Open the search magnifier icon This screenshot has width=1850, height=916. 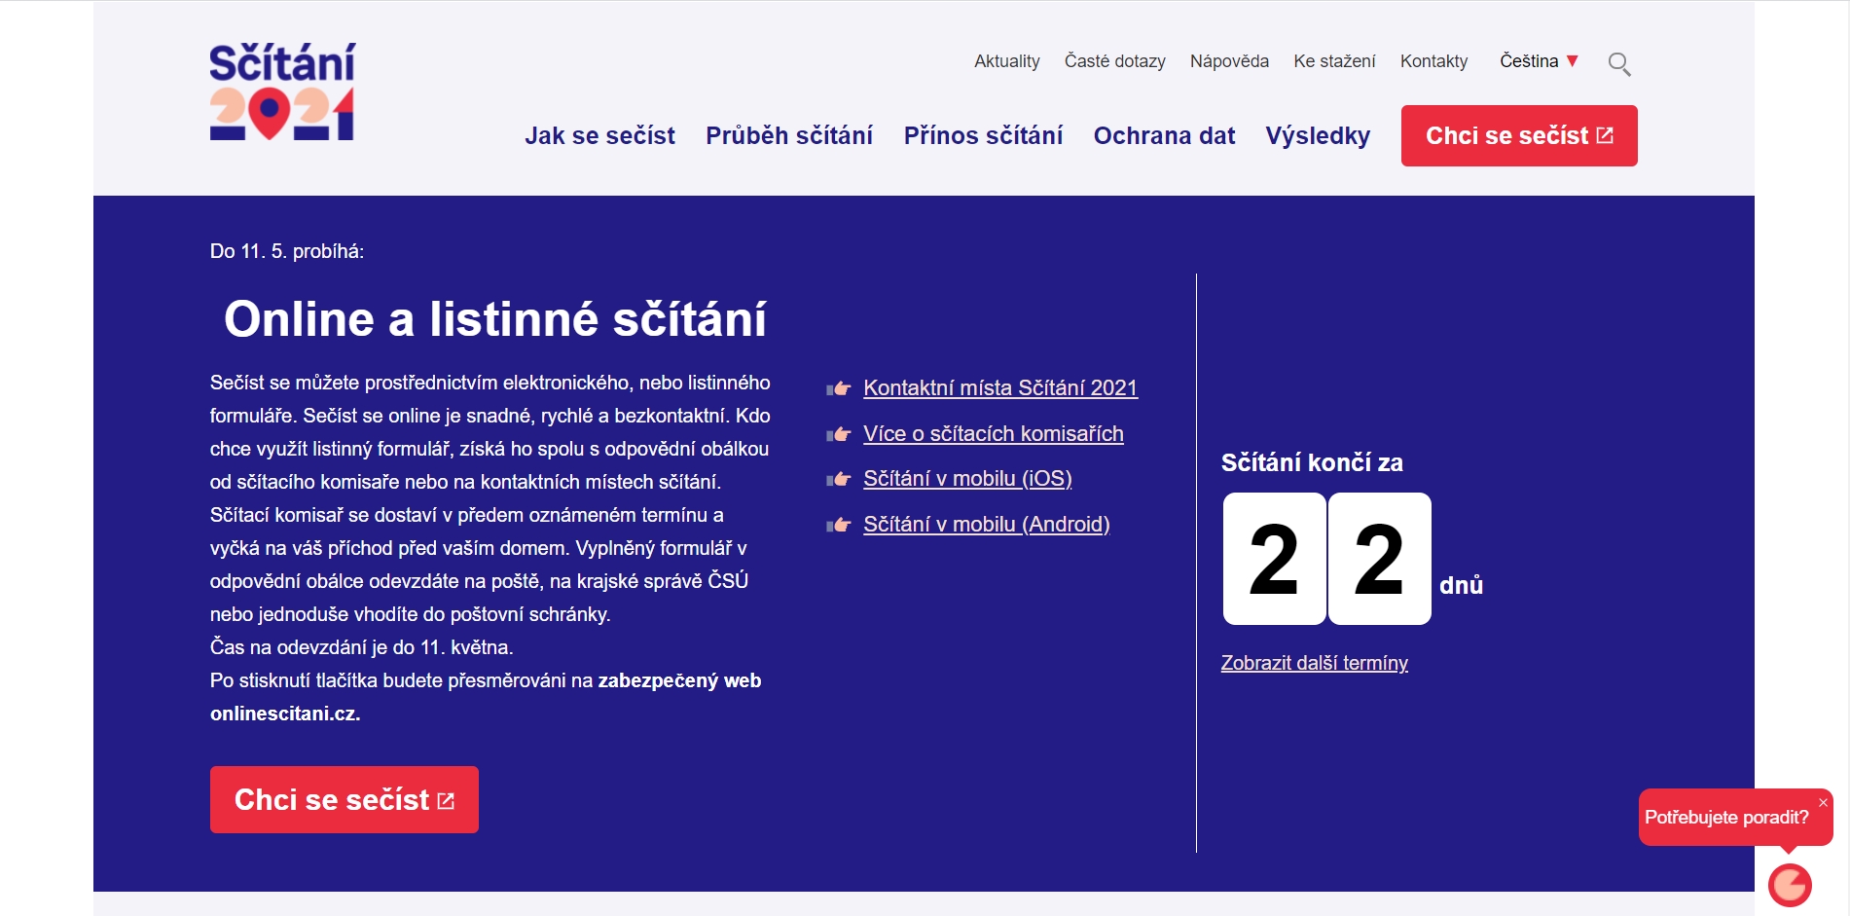tap(1618, 64)
